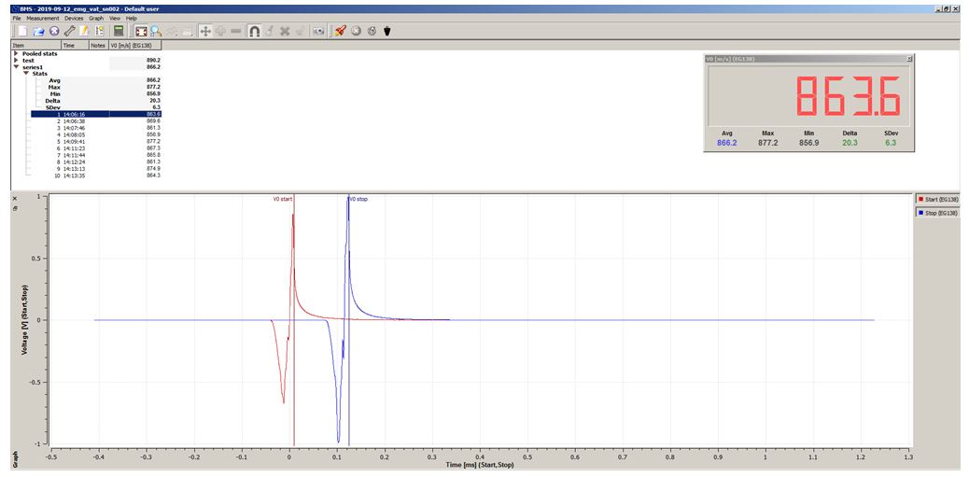Click the magnet snap icon
This screenshot has width=969, height=477.
(254, 31)
